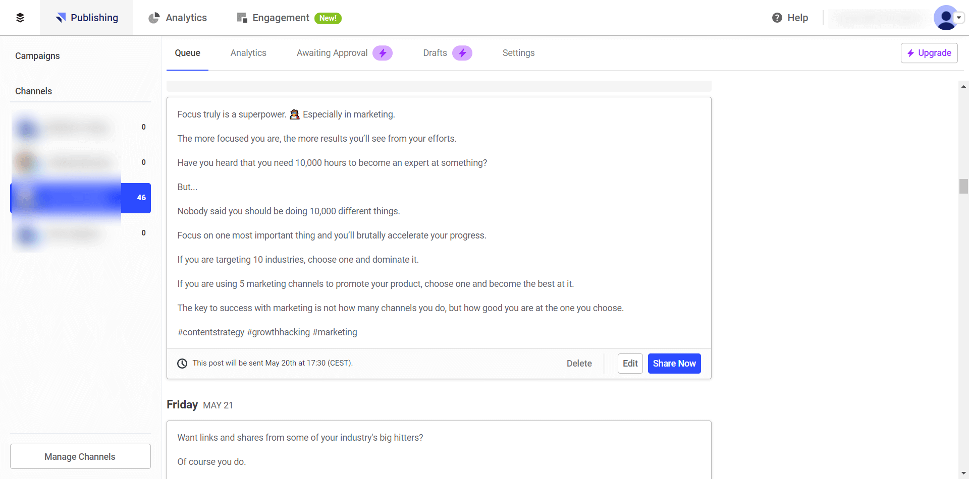Click the pie chart Analytics icon
This screenshot has height=479, width=969.
coord(154,18)
